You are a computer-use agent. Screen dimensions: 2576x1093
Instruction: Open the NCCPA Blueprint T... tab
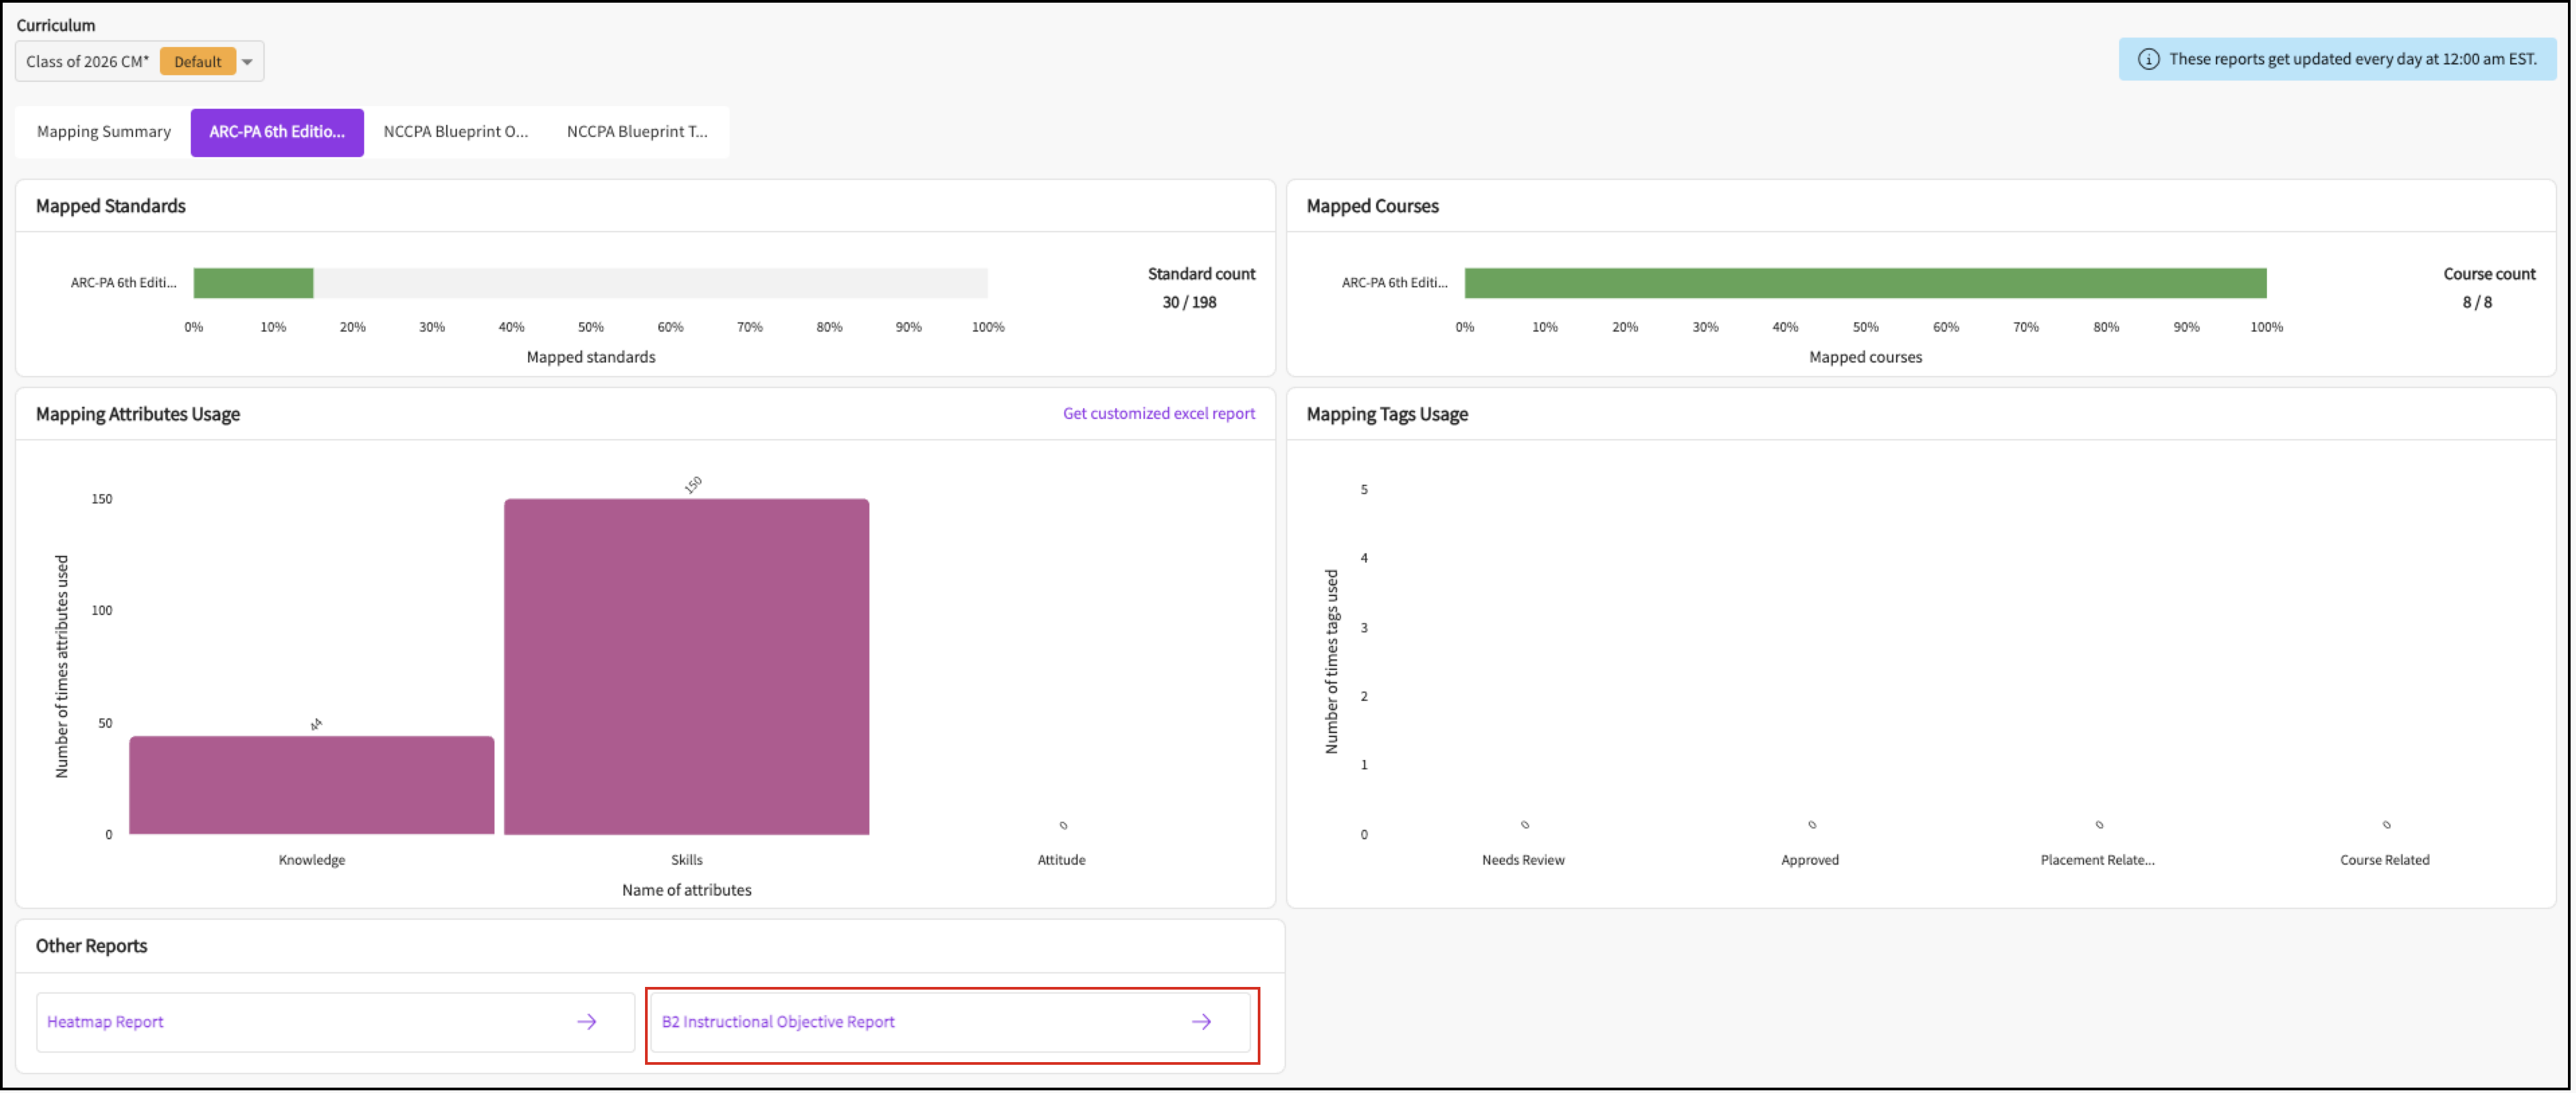(637, 132)
